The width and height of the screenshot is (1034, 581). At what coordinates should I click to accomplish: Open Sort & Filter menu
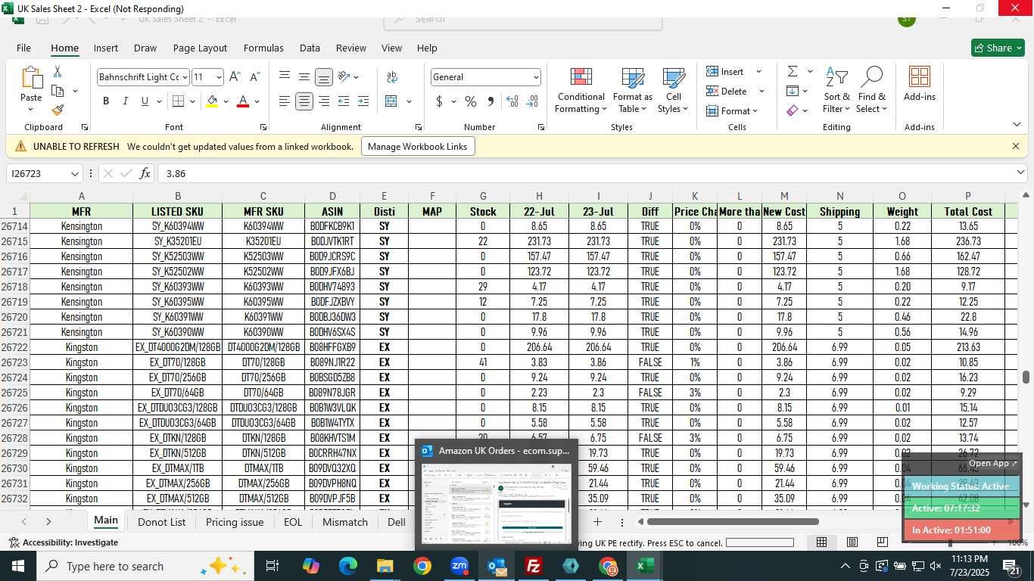point(836,91)
